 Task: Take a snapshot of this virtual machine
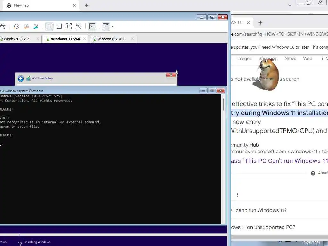pyautogui.click(x=17, y=26)
